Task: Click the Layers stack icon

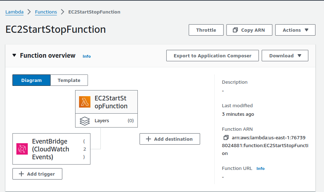Action: point(85,121)
